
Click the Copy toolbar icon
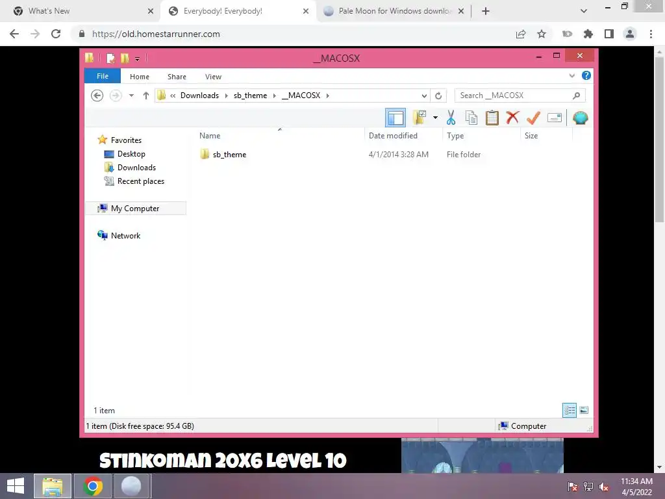coord(471,118)
